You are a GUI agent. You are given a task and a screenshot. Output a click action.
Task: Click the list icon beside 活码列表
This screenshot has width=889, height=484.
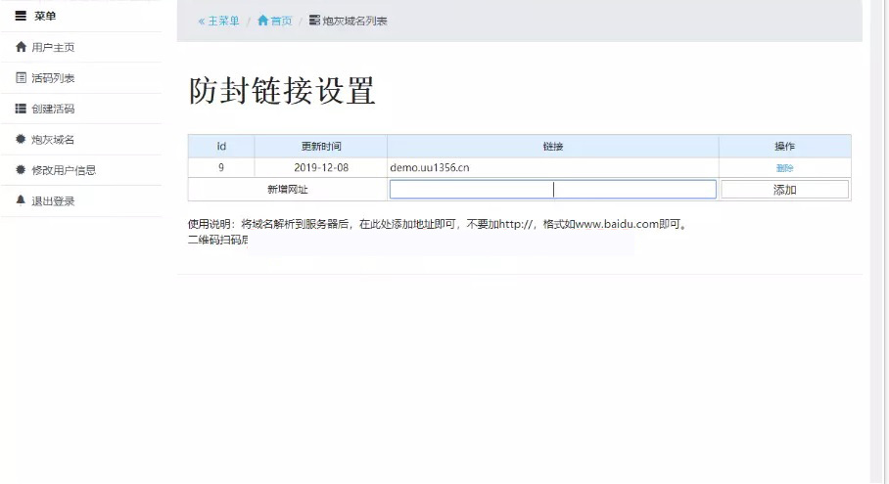pos(21,78)
